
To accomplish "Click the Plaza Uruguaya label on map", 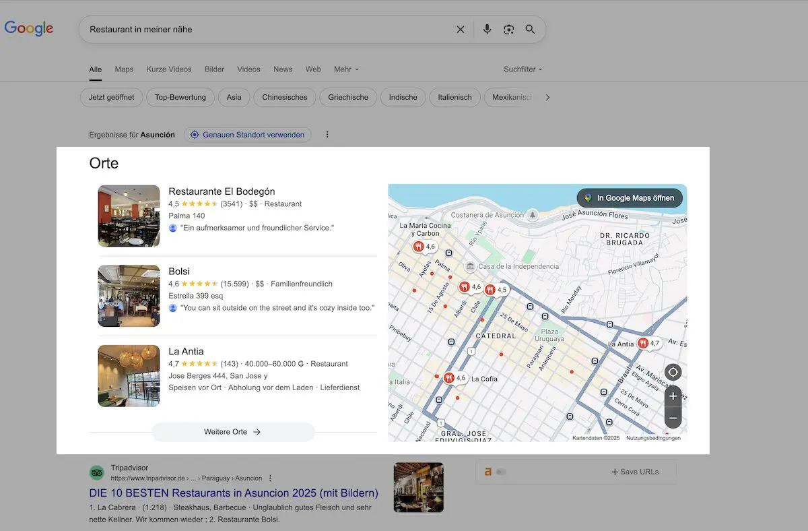I will point(550,335).
